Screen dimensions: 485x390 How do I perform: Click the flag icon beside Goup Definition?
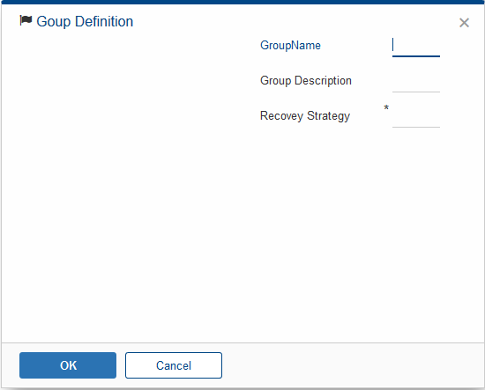[26, 21]
